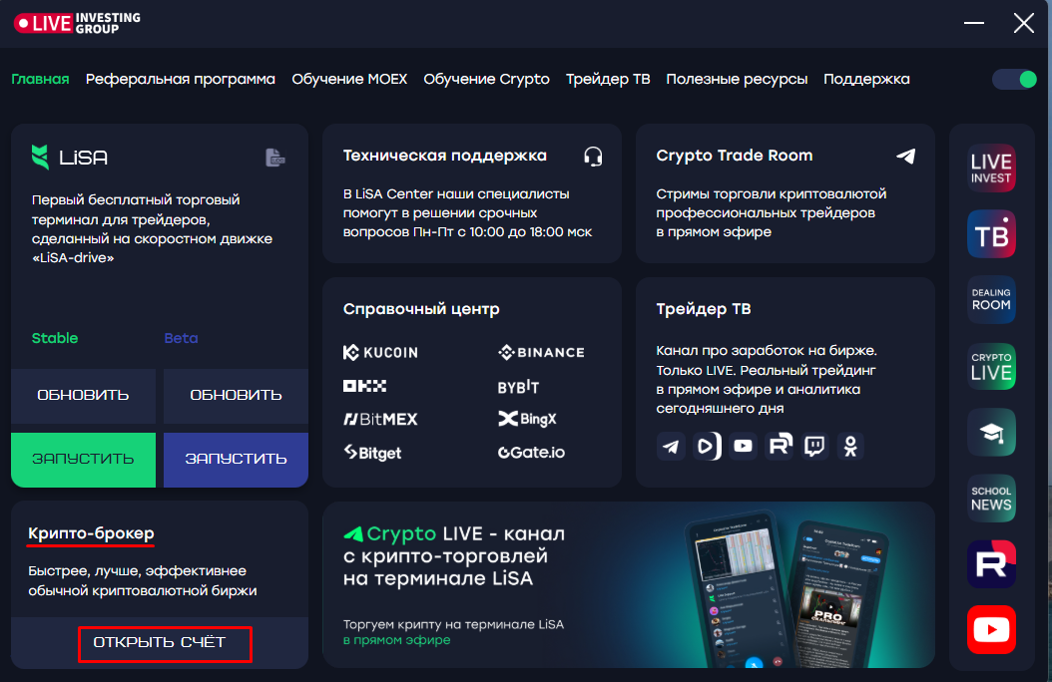Open the Binance help link

(541, 352)
